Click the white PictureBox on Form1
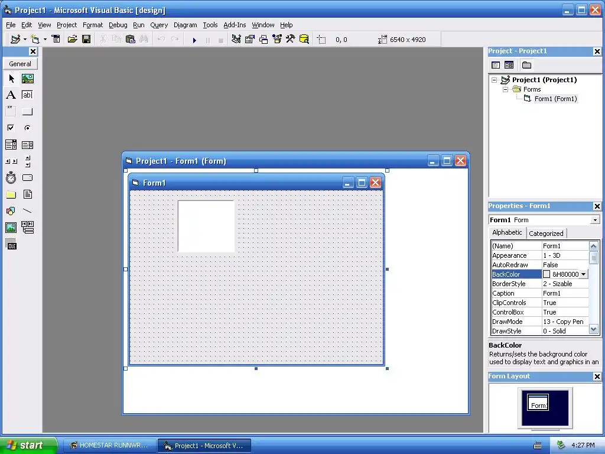Viewport: 605px width, 454px height. (206, 226)
